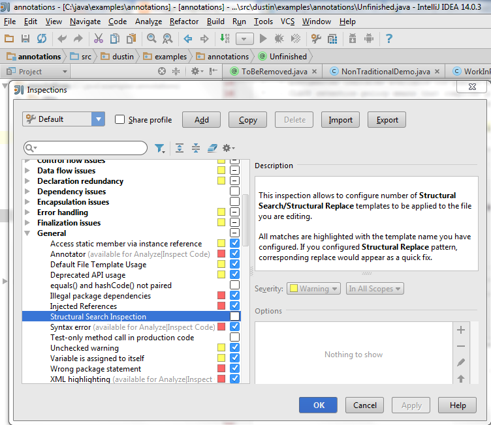Click the Copy toolbar icon
This screenshot has width=491, height=425.
coord(115,38)
